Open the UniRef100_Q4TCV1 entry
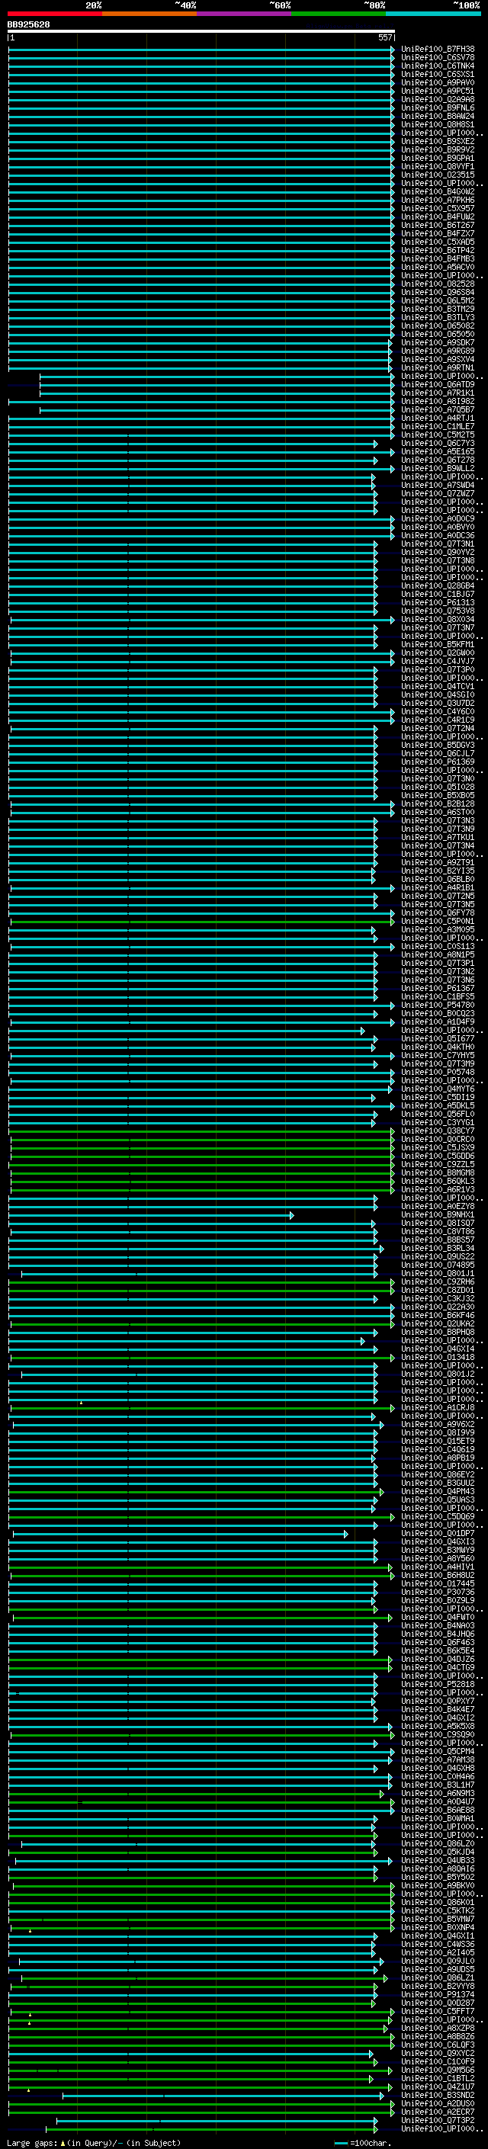 click(438, 687)
